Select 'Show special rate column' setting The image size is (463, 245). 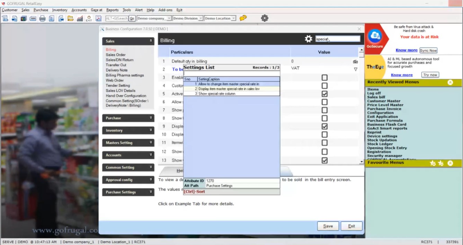click(231, 94)
